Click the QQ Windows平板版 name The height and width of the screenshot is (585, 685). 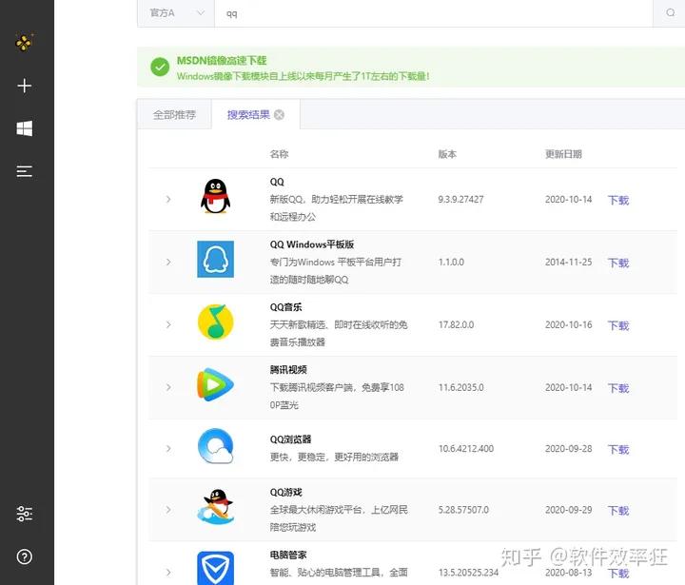coord(312,244)
